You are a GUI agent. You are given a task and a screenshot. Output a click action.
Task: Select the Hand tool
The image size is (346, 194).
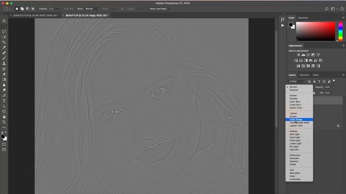tap(4, 117)
